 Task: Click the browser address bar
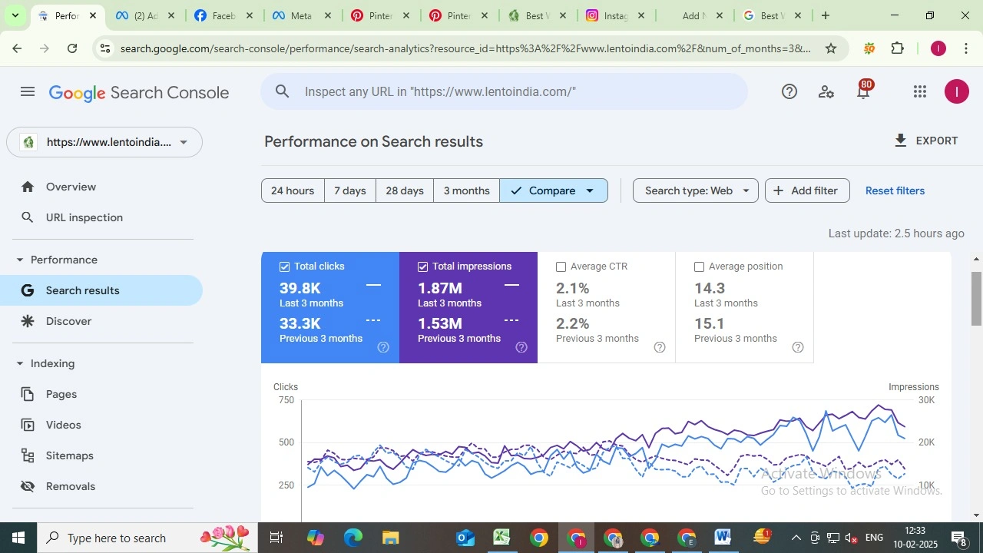465,48
